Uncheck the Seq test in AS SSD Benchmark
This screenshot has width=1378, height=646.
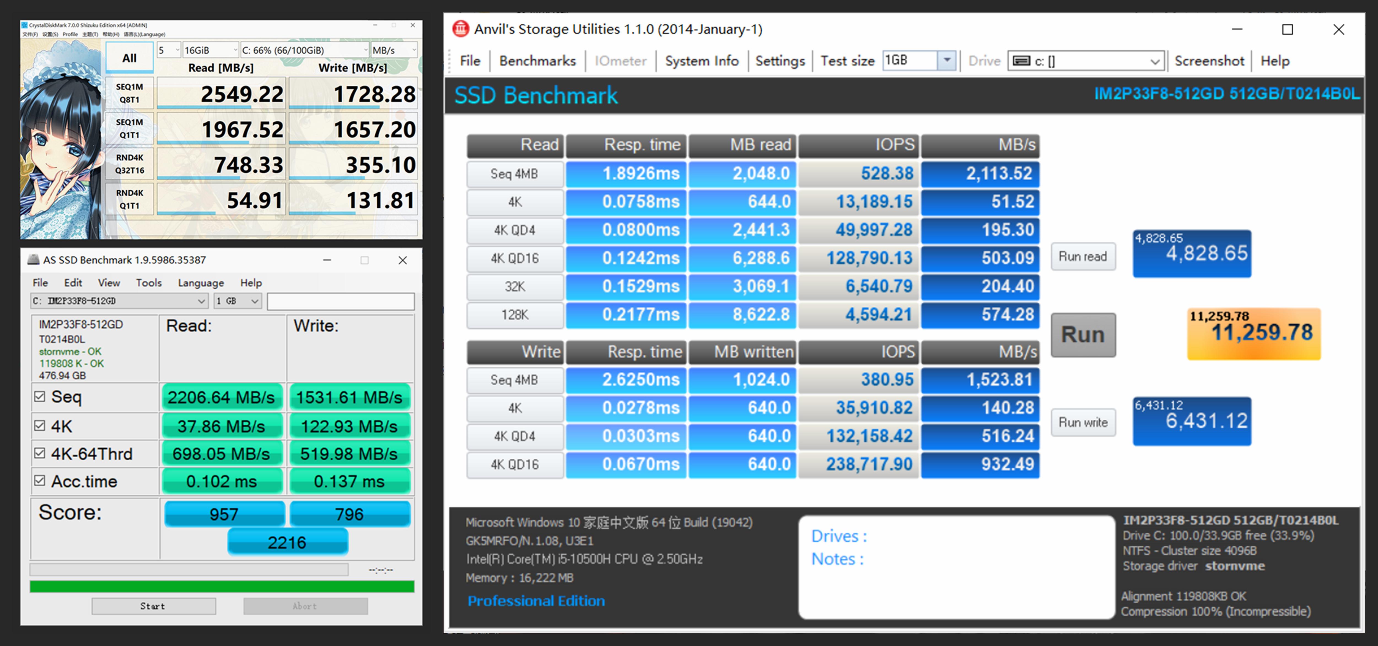40,397
